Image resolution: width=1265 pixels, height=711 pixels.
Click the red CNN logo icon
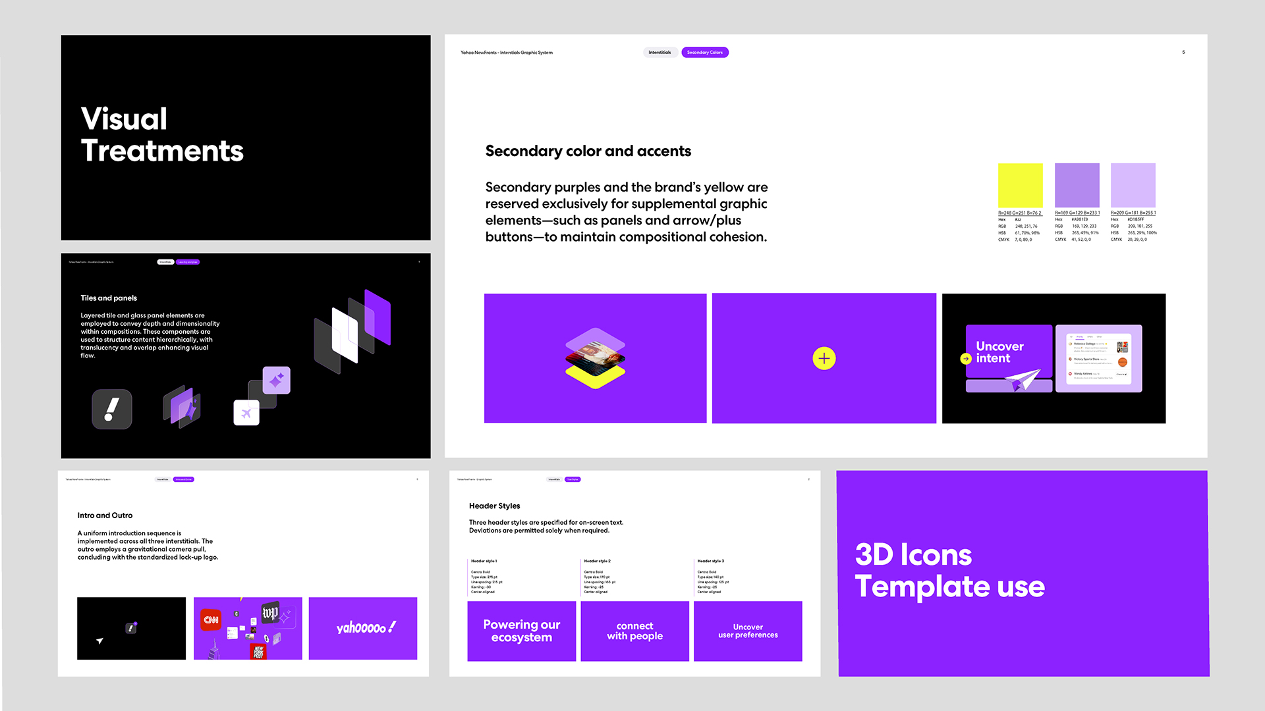[x=211, y=619]
